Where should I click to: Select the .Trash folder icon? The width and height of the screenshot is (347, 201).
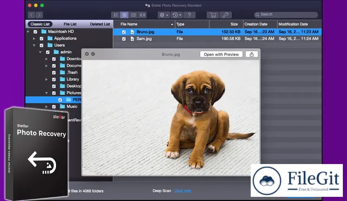click(x=62, y=72)
